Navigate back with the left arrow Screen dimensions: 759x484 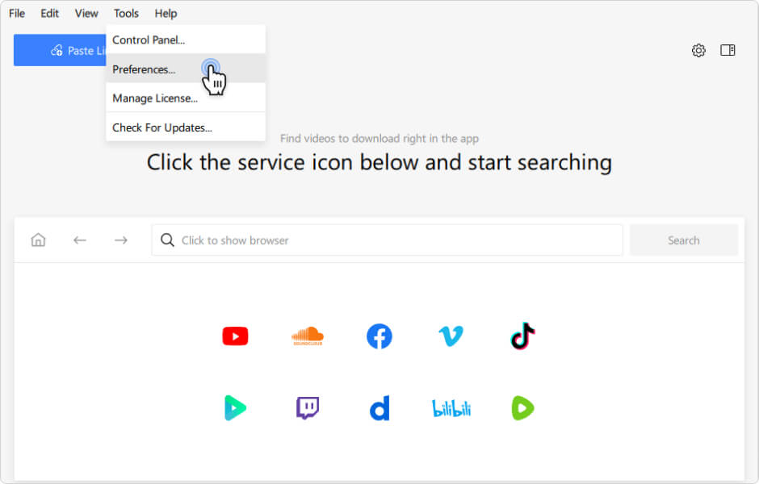[79, 240]
